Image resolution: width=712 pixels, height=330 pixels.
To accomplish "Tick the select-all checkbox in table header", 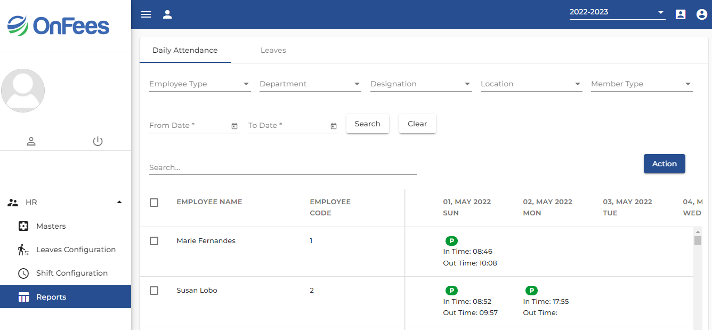I will [x=154, y=203].
